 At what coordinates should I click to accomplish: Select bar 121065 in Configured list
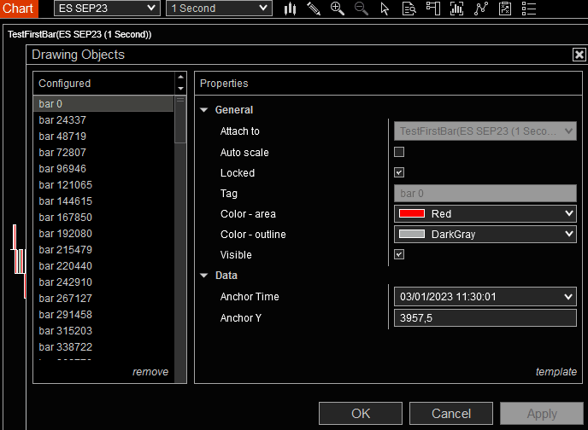[103, 185]
